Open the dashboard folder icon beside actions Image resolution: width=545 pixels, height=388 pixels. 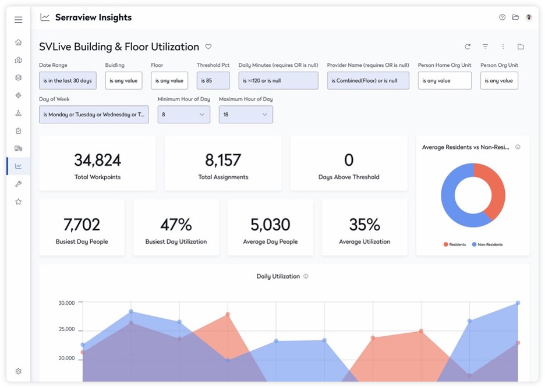click(521, 47)
